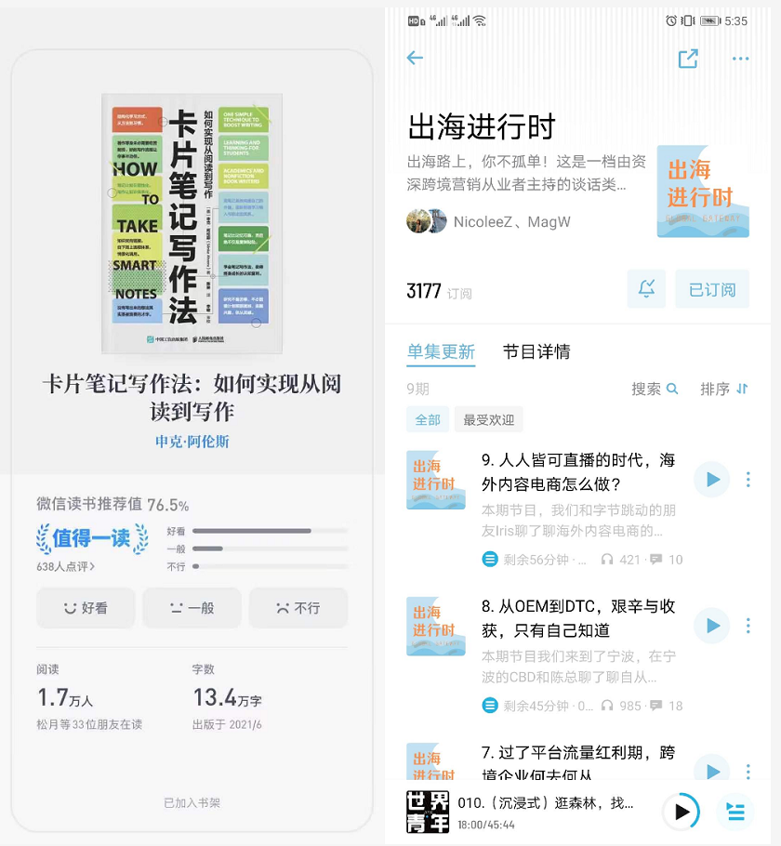Open the mini-player playlist queue icon
This screenshot has width=781, height=846.
point(735,811)
